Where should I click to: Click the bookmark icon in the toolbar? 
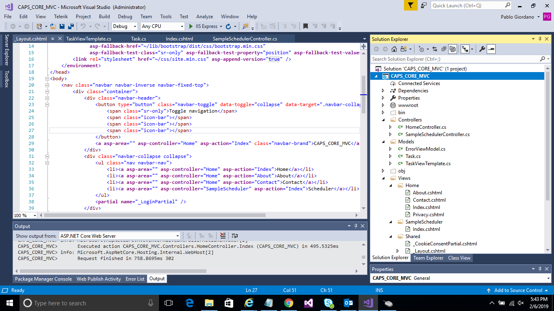pos(305,26)
